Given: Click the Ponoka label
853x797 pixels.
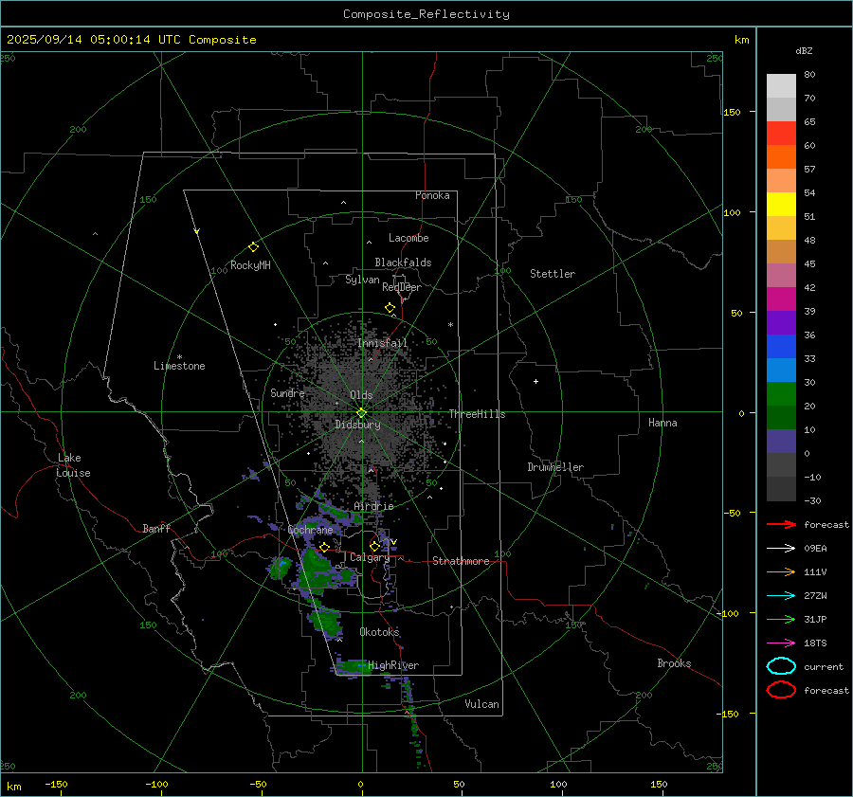Looking at the screenshot, I should [x=432, y=195].
